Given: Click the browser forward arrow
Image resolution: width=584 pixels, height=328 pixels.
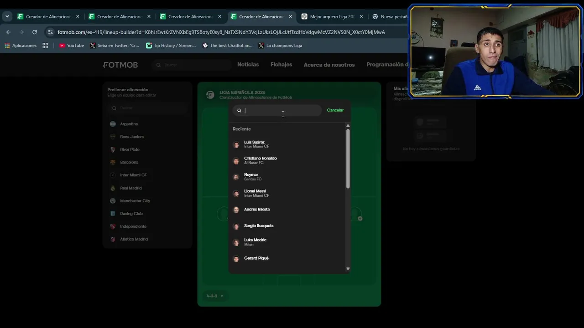Looking at the screenshot, I should click(21, 32).
